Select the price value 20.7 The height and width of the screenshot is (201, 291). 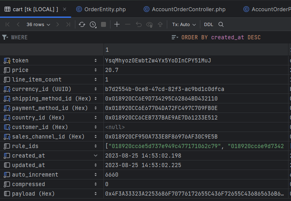tap(196, 70)
